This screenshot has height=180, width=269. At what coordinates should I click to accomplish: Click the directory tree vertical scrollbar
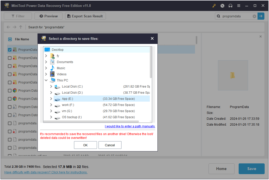click(x=151, y=63)
